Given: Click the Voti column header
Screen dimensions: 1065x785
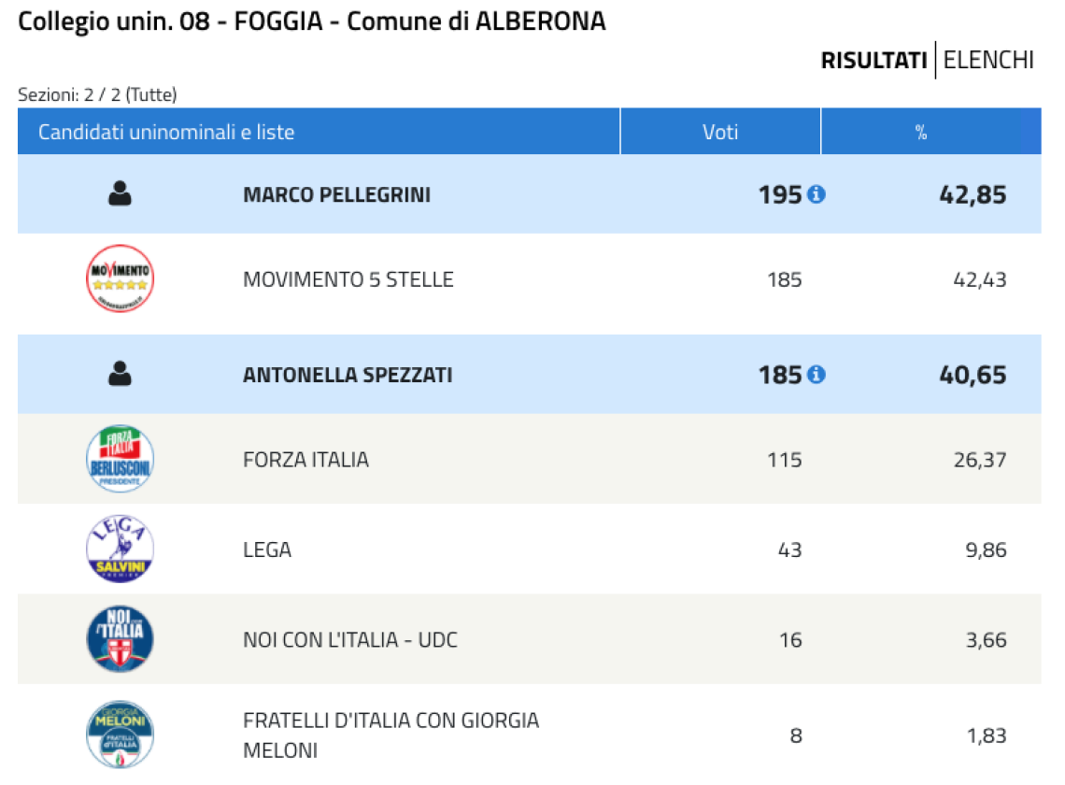Looking at the screenshot, I should point(720,131).
